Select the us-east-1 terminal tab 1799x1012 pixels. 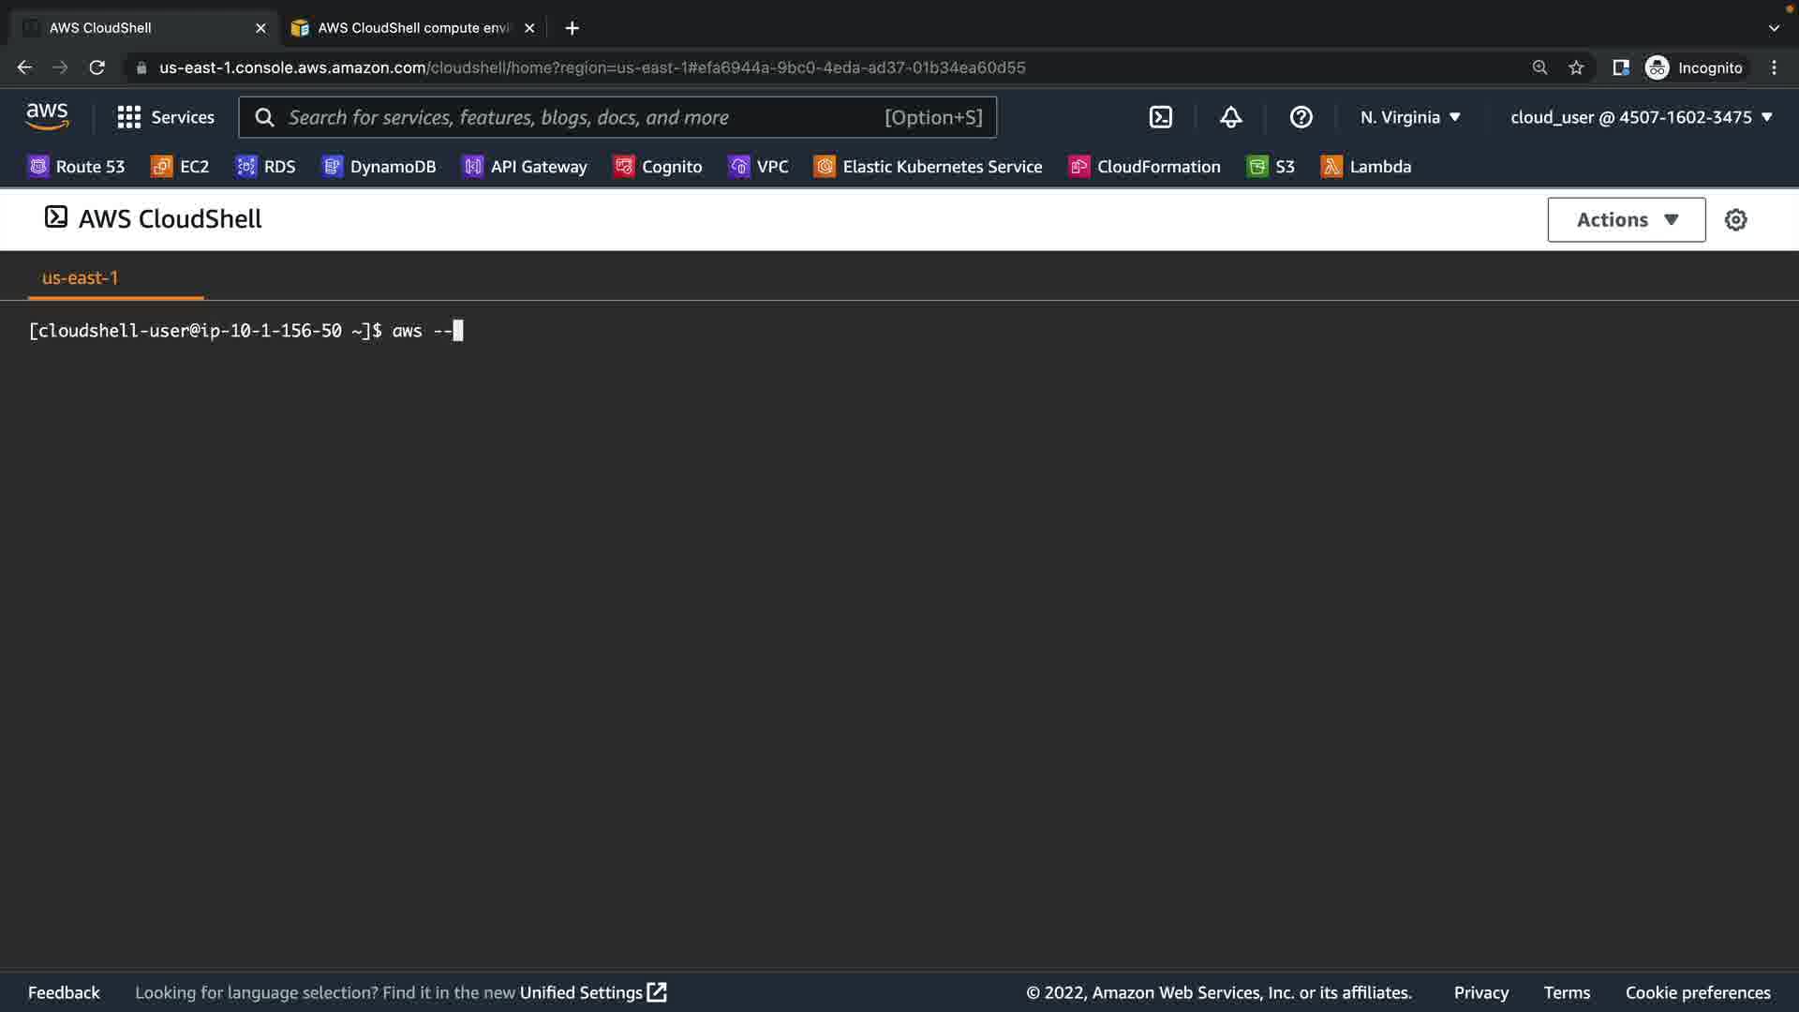point(81,277)
